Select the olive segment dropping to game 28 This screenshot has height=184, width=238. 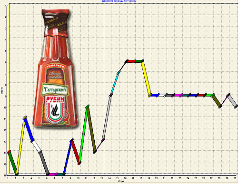216,100
